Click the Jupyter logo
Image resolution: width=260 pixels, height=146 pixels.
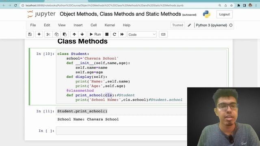(41, 14)
